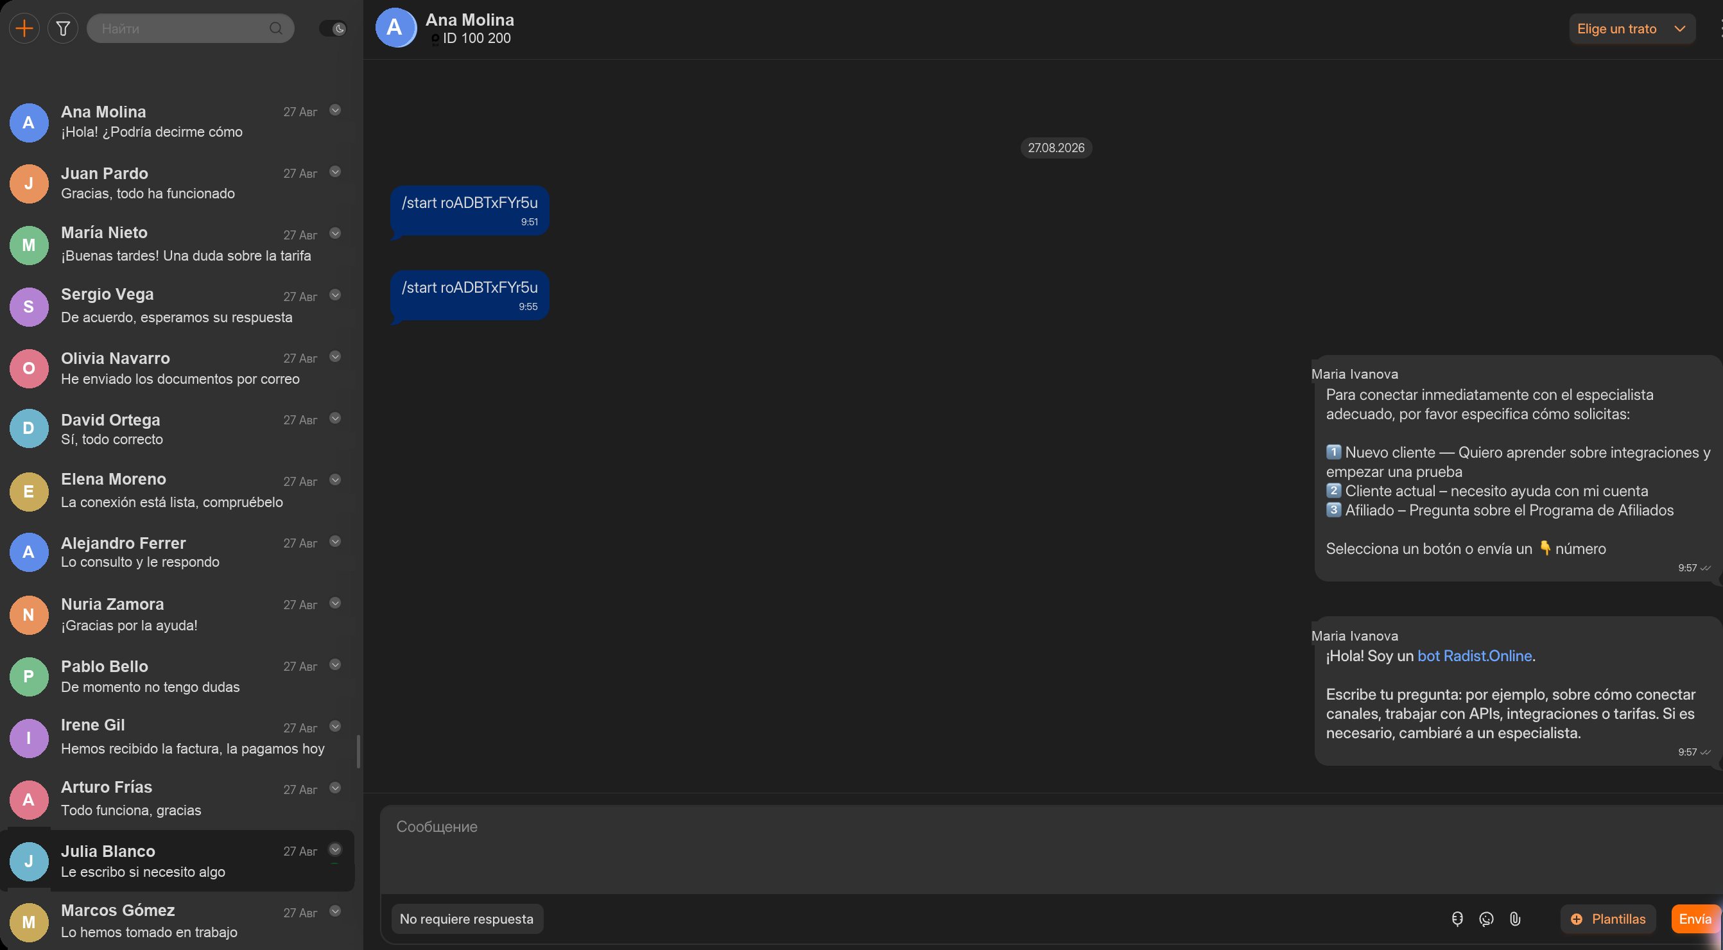Select chat 'De momento no tengo dudas'
This screenshot has height=950, width=1723.
177,676
